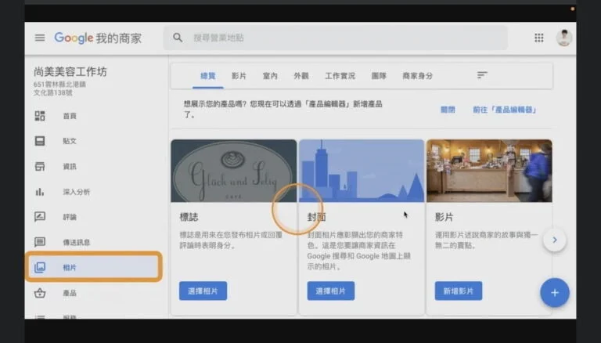The width and height of the screenshot is (601, 343).
Task: Switch to the 外觀 tab
Action: pos(300,76)
